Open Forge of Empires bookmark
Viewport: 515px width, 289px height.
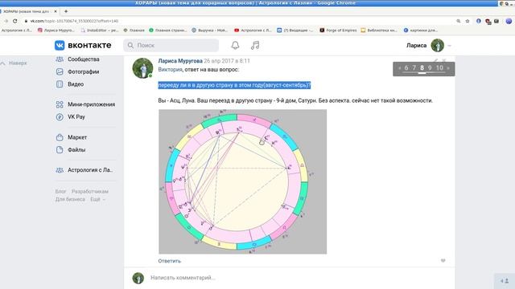point(338,31)
